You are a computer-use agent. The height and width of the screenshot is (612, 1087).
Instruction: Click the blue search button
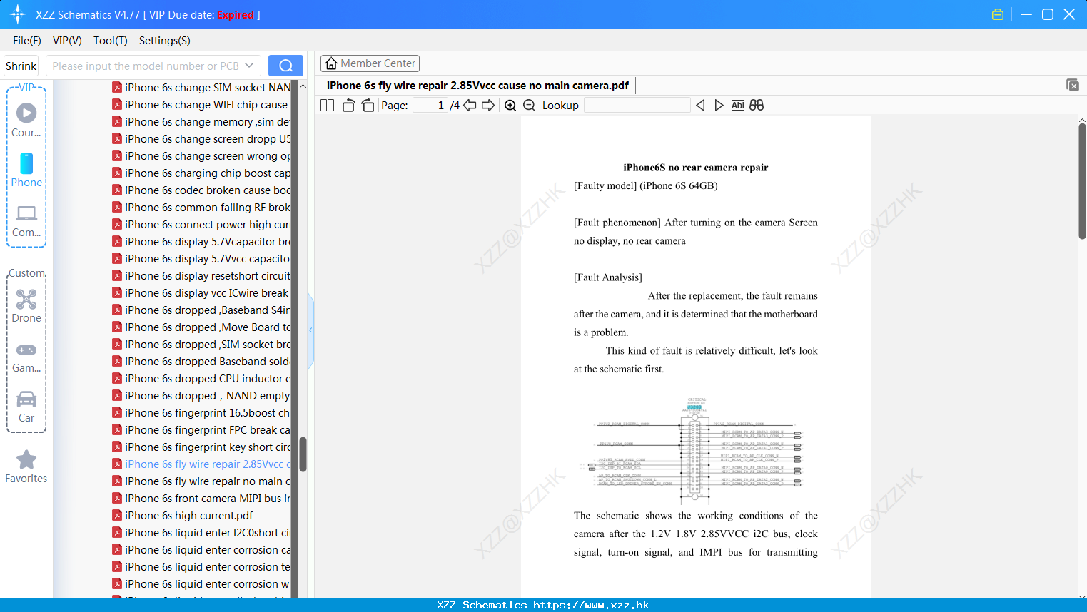285,66
